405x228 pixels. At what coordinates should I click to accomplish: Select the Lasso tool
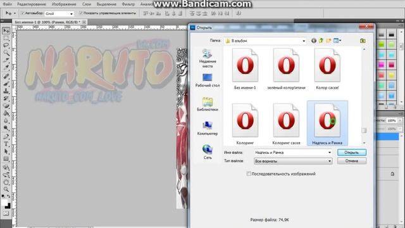[6, 46]
